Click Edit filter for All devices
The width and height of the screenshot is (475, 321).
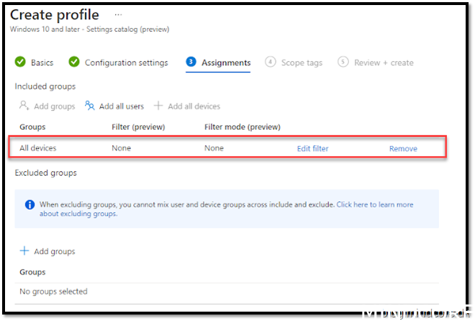pos(312,148)
